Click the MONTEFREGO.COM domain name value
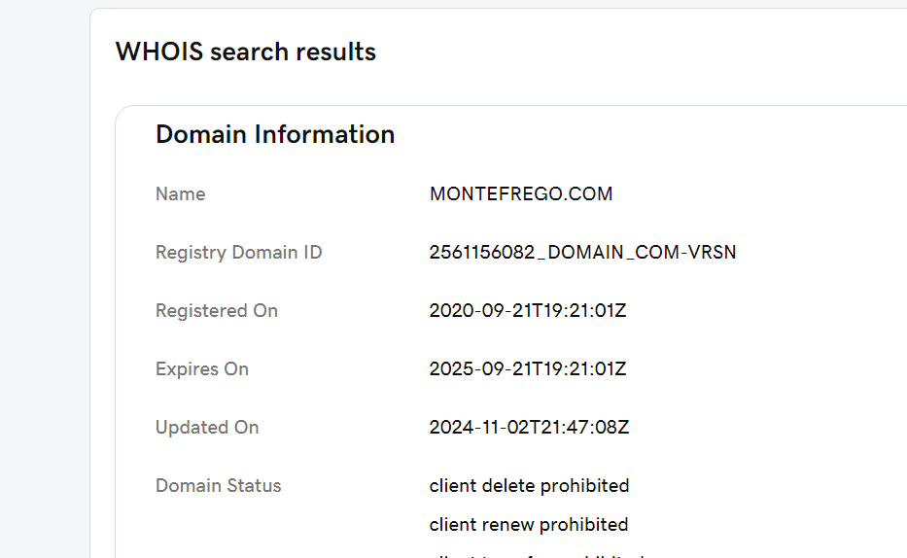The width and height of the screenshot is (907, 558). (x=521, y=193)
